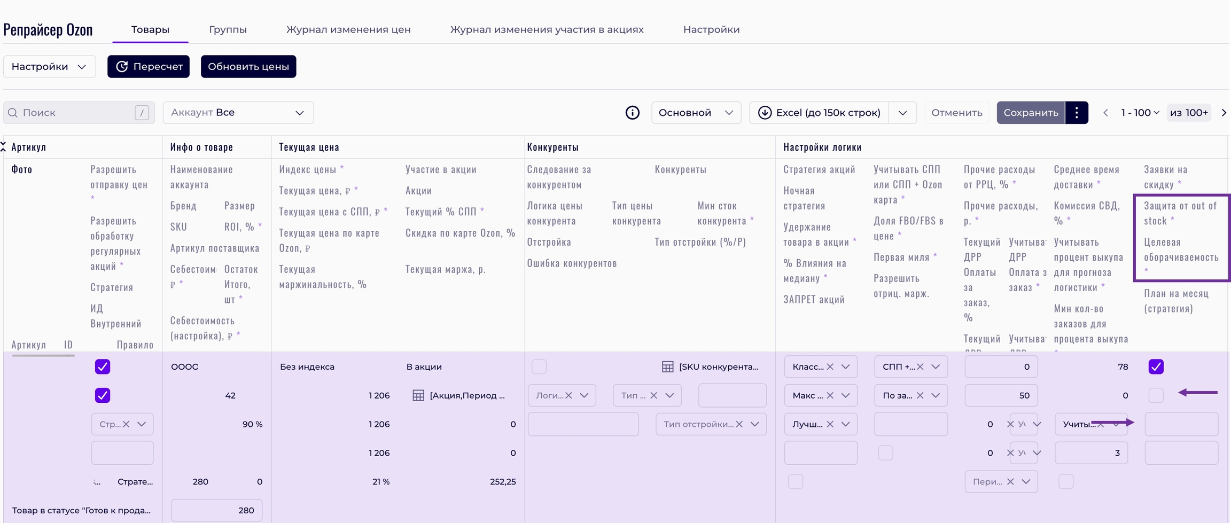Open the Журнал изменения цен tab
This screenshot has height=523, width=1231.
click(348, 29)
